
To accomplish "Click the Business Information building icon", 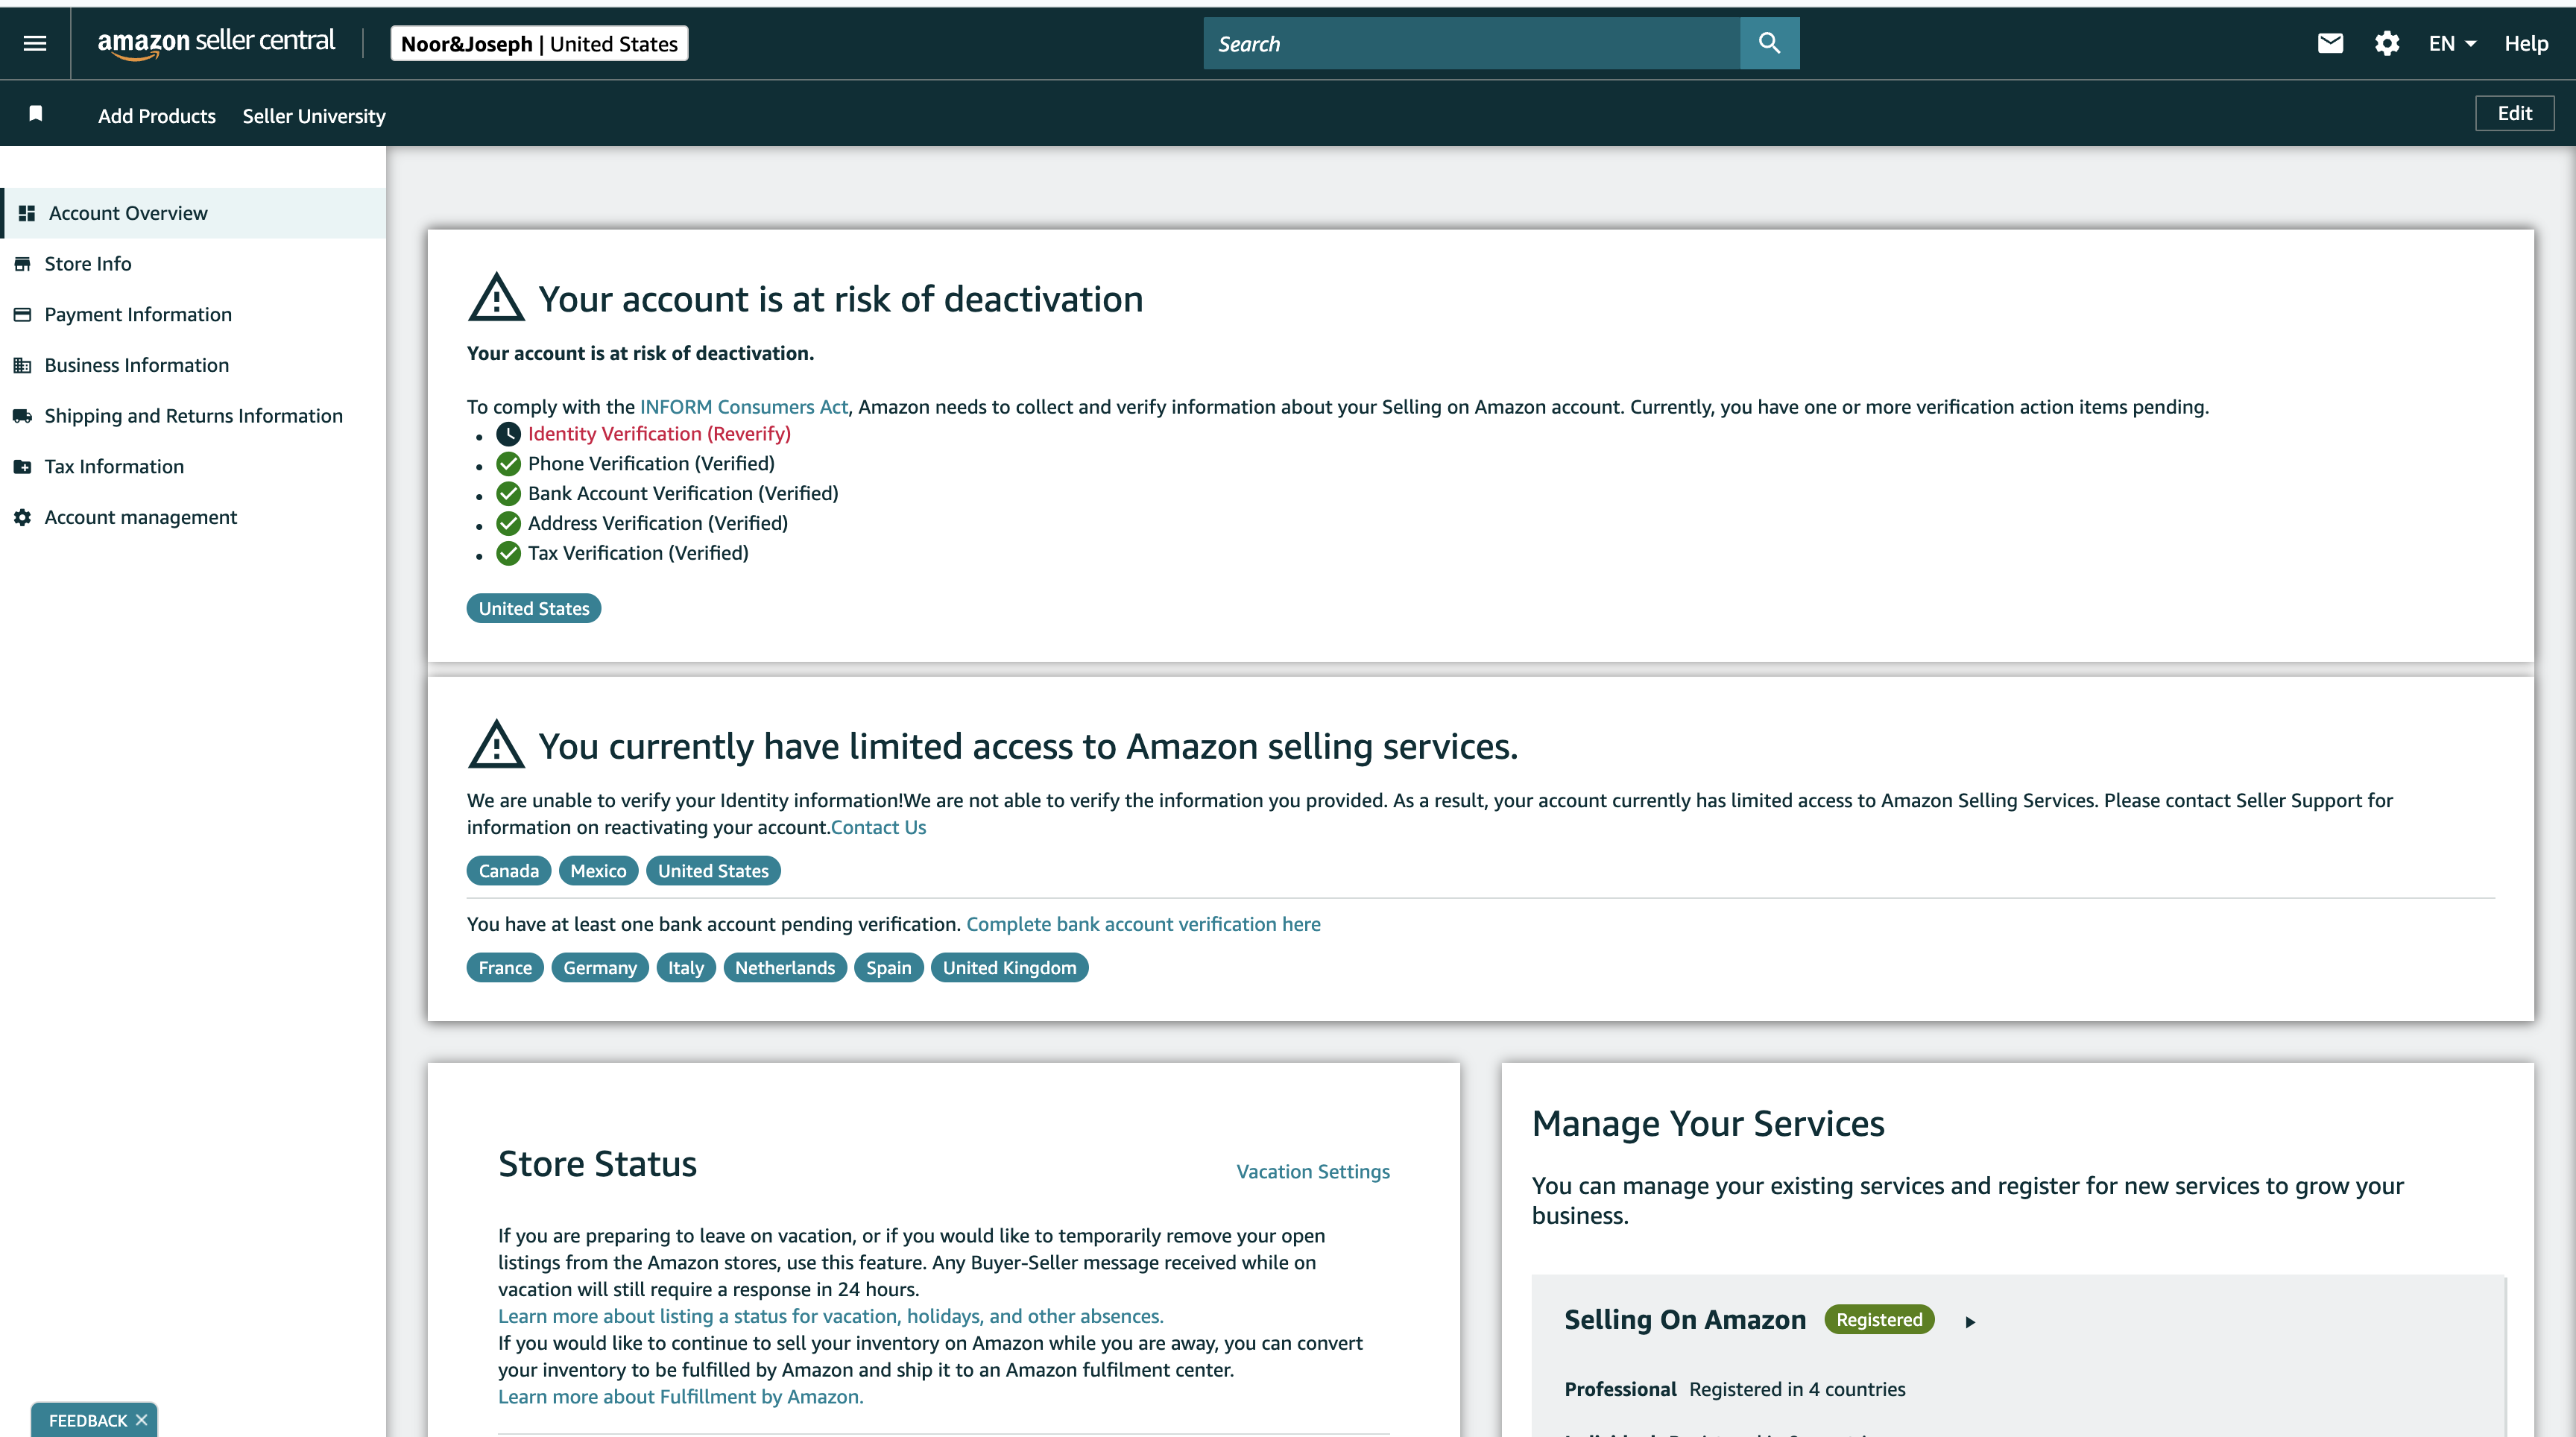I will pyautogui.click(x=22, y=365).
